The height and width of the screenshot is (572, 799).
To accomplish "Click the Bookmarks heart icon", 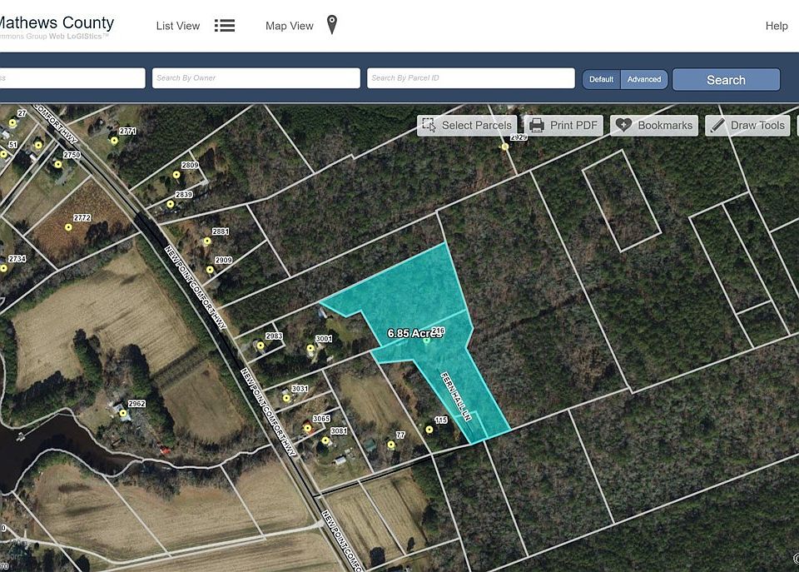I will pos(623,125).
